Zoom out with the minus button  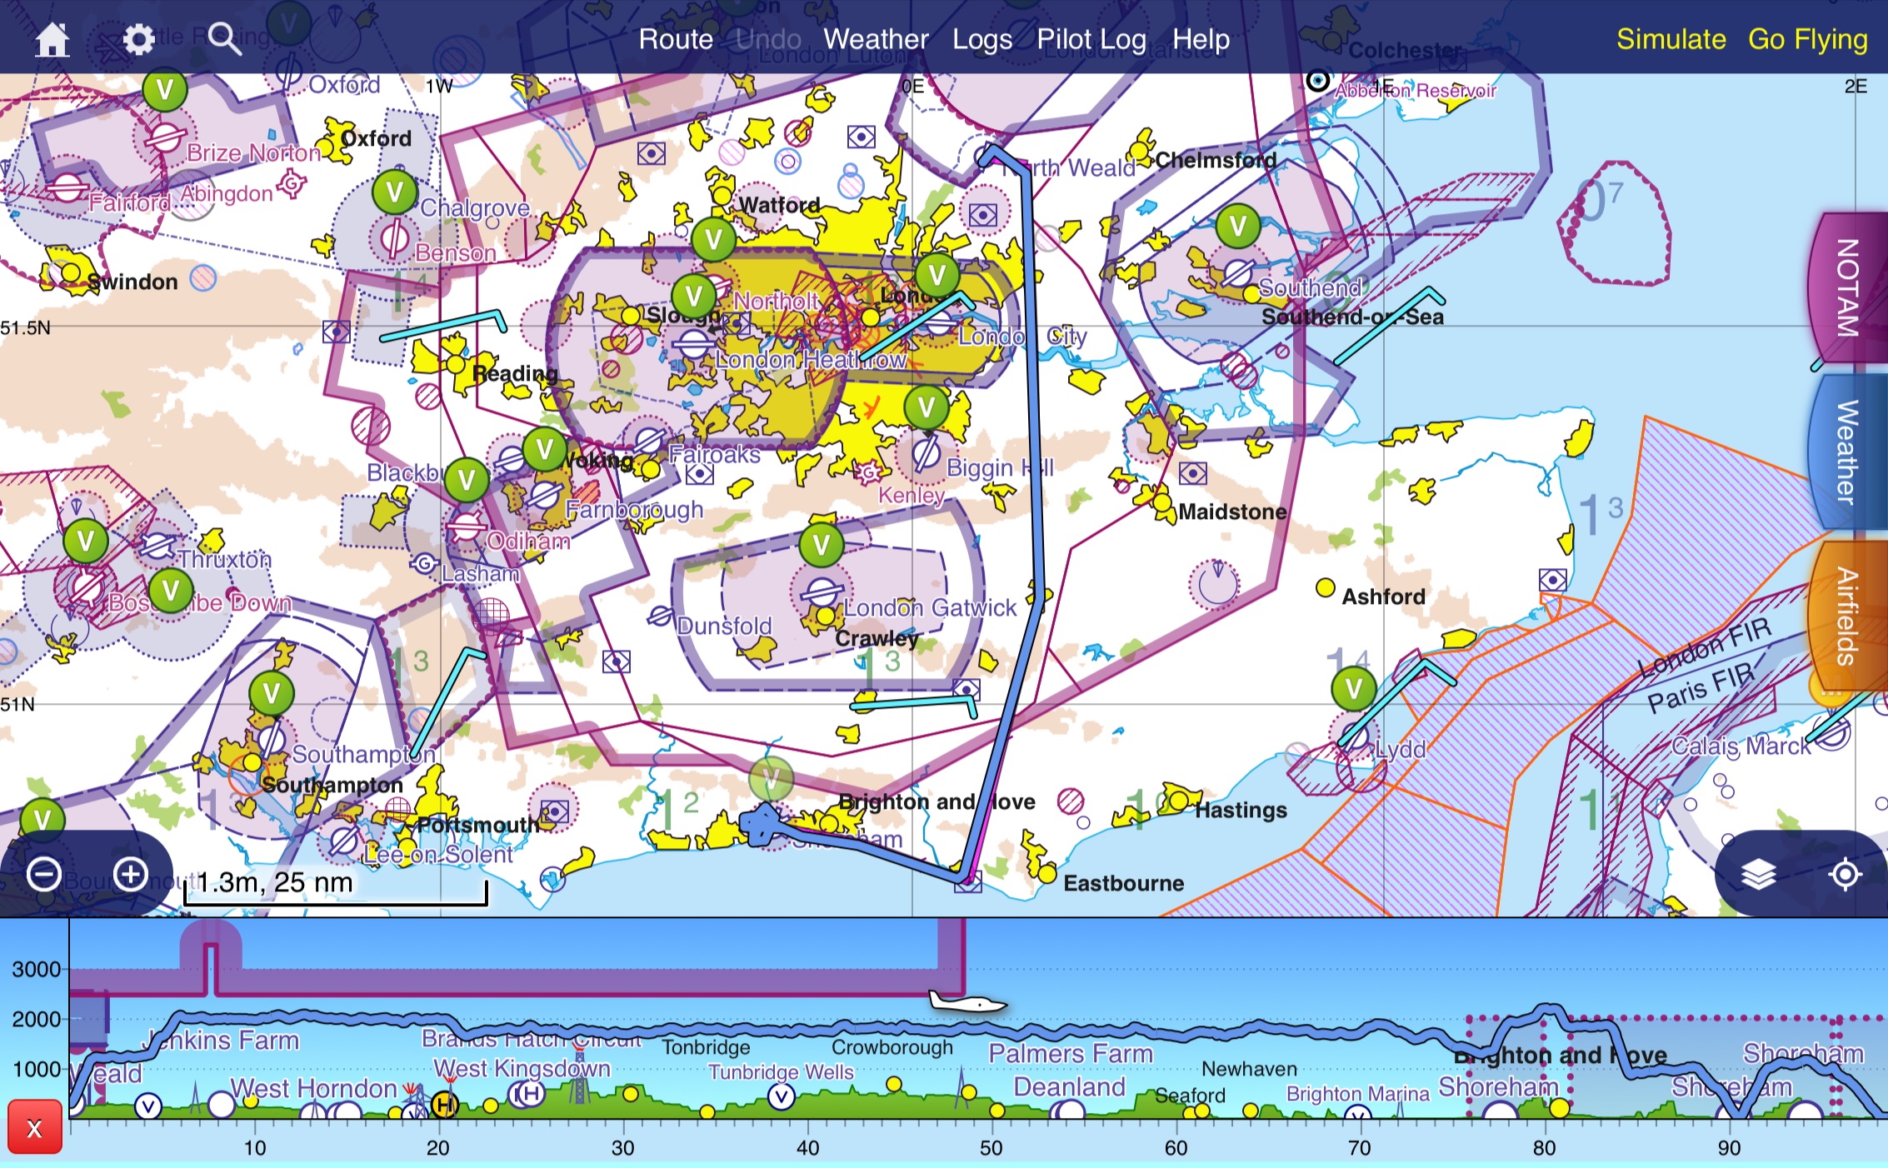pyautogui.click(x=44, y=875)
